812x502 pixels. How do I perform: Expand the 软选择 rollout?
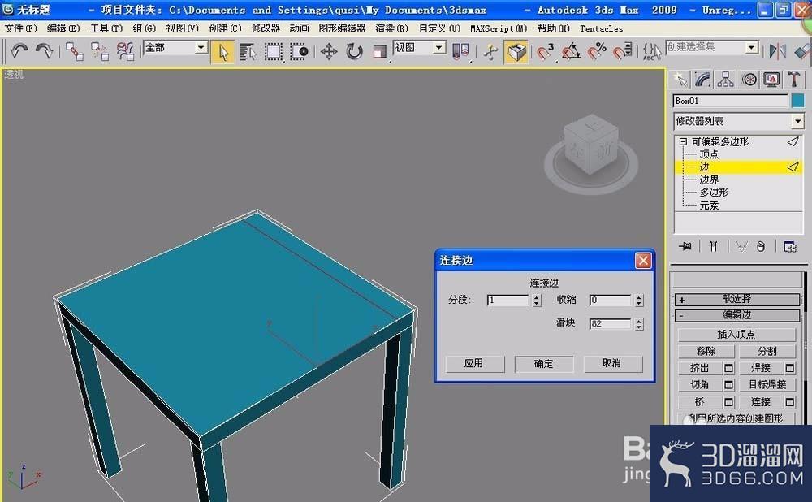pos(737,300)
